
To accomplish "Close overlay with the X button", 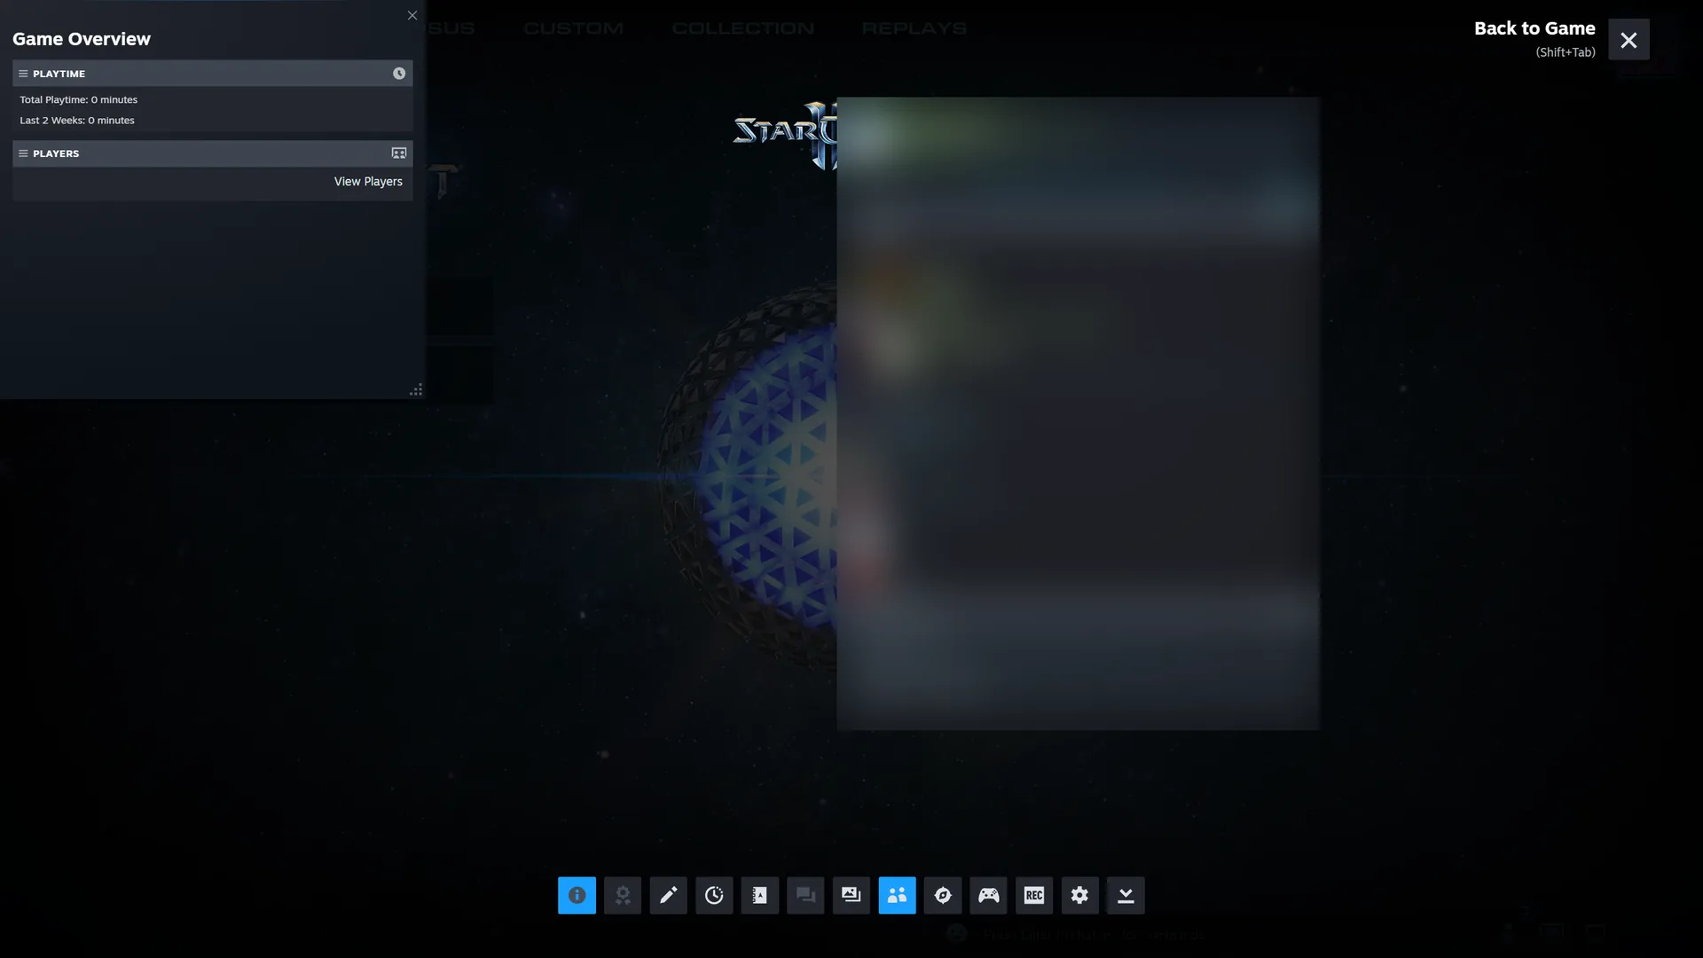I will [x=1628, y=40].
